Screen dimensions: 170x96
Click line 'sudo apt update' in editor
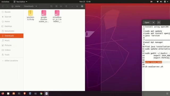coord(154,31)
